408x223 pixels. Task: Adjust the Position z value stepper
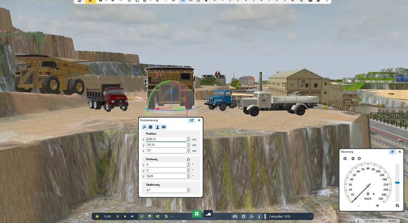tap(188, 151)
